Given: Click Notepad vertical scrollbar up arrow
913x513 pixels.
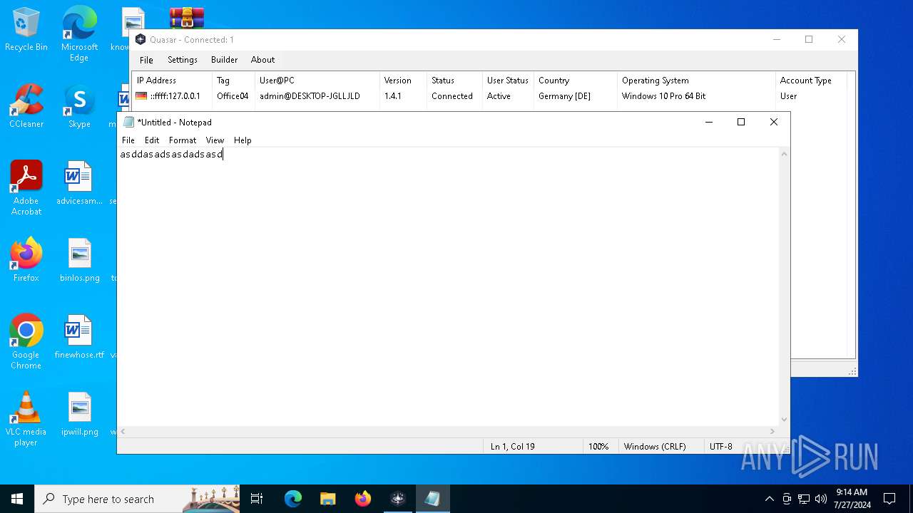Looking at the screenshot, I should [784, 154].
